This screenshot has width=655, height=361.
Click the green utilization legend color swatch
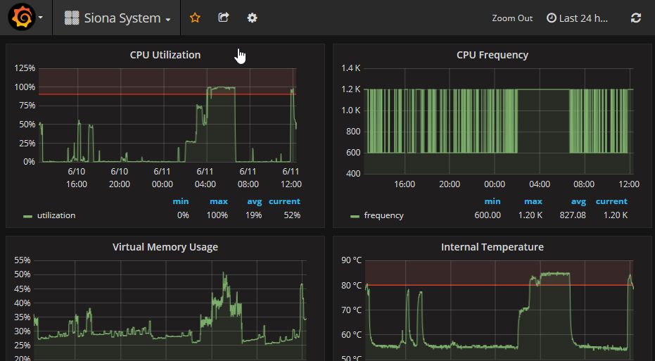click(28, 217)
